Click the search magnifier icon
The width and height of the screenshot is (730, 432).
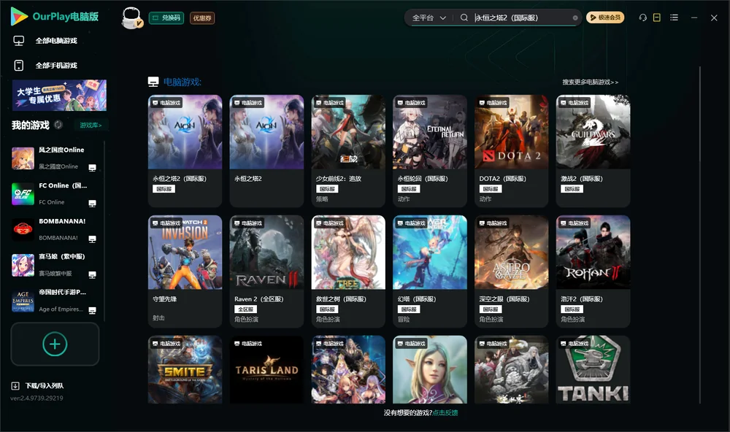coord(464,18)
